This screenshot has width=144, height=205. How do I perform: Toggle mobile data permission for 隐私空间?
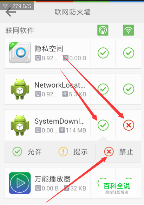pos(103,53)
